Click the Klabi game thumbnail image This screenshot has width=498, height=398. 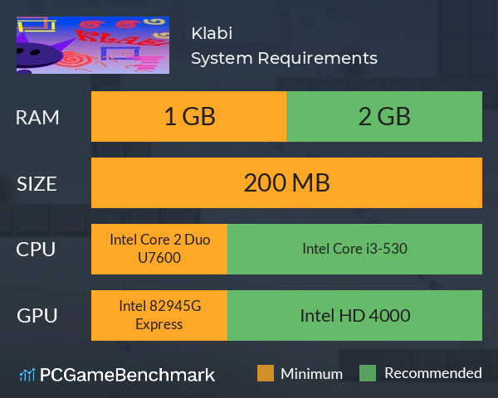tap(93, 45)
